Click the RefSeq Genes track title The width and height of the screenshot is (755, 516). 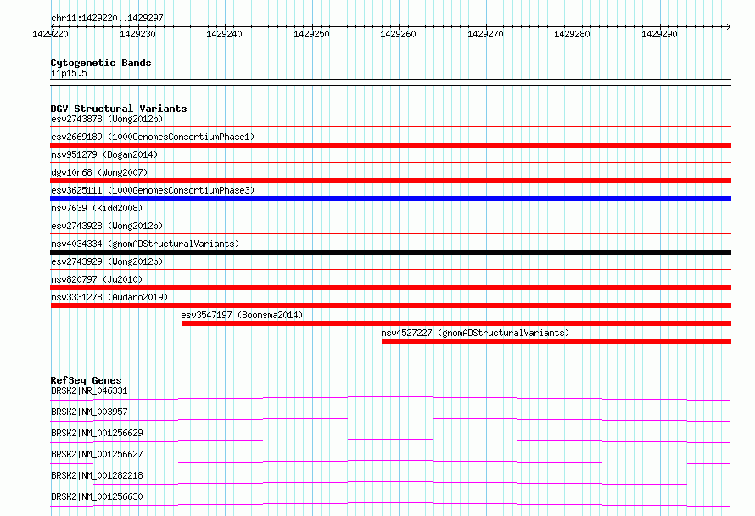[86, 380]
